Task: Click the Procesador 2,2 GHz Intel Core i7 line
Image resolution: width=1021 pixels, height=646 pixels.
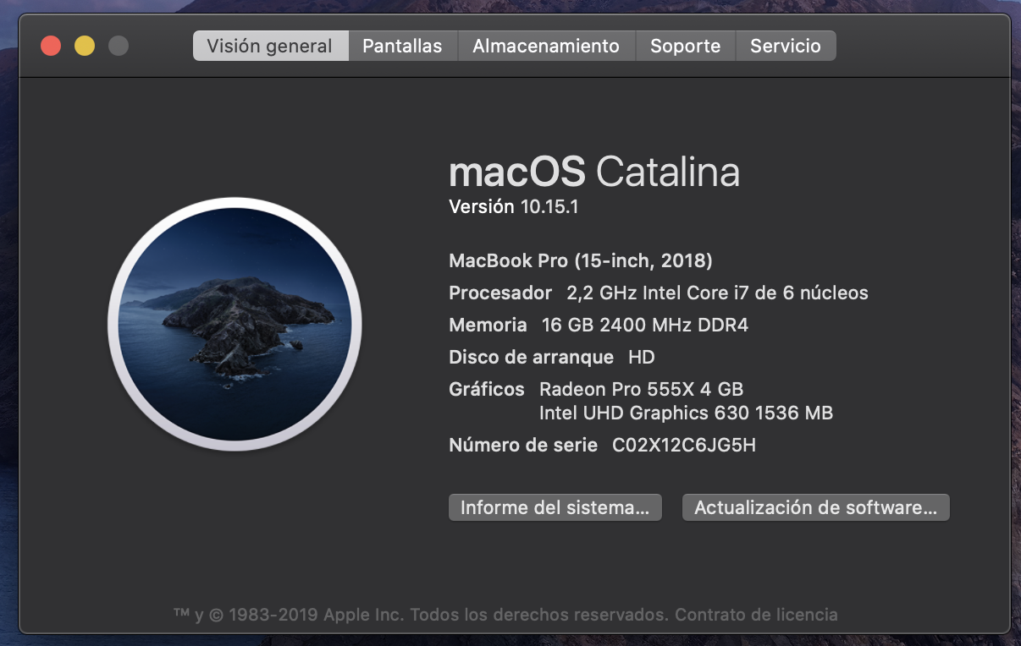Action: tap(659, 293)
